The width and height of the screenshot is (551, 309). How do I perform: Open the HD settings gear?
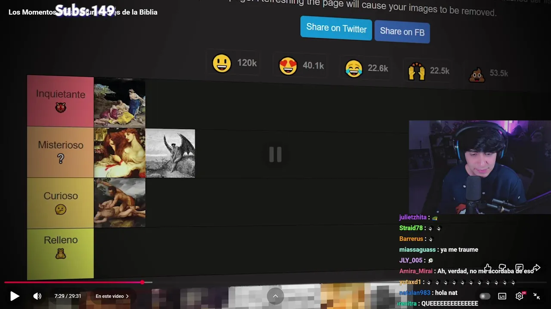[520, 296]
